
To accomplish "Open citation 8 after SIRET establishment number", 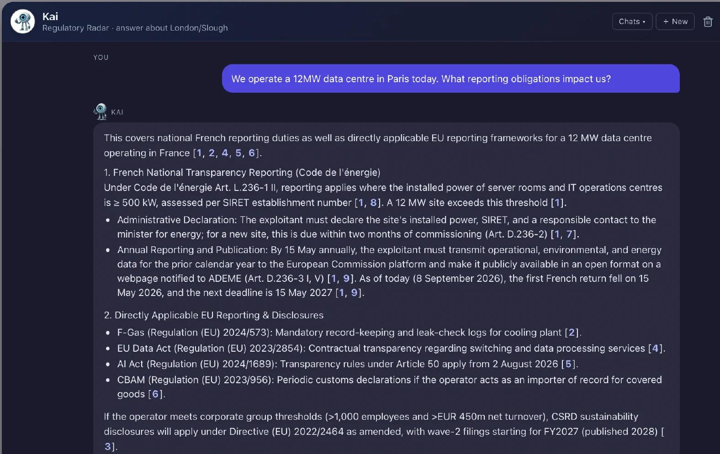I will [373, 203].
